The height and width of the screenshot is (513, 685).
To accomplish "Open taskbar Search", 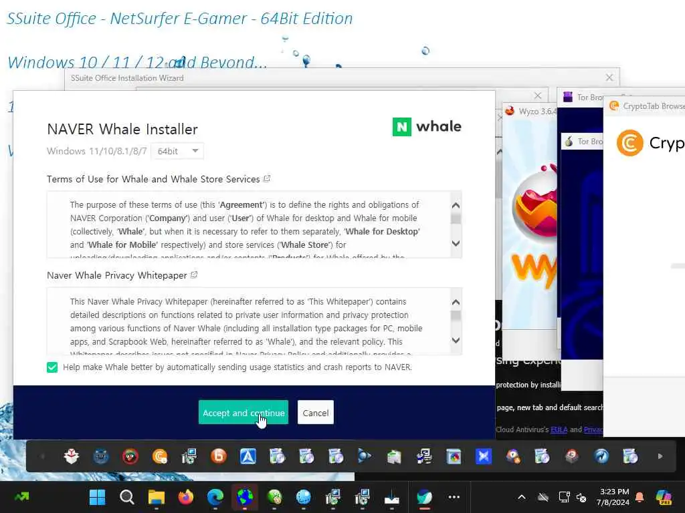I will (126, 497).
